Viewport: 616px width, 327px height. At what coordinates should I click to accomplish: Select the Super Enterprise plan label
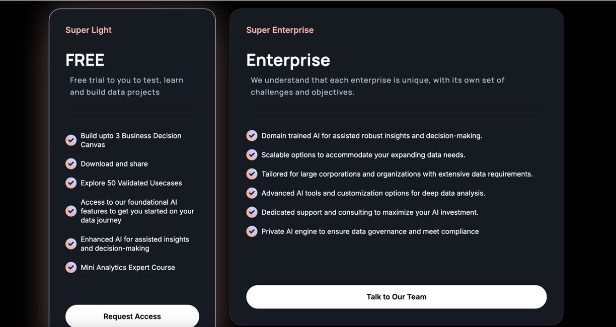(280, 30)
